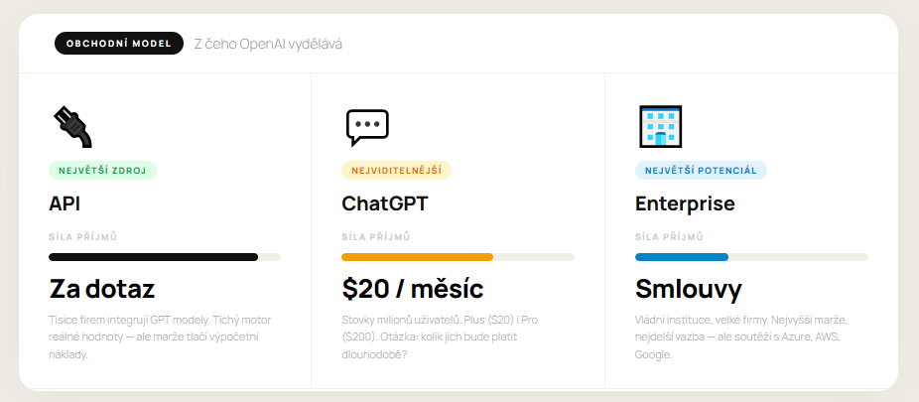Click the subtitle 'Z čeho OpenAI vydělává'
The height and width of the screenshot is (402, 919).
point(269,44)
